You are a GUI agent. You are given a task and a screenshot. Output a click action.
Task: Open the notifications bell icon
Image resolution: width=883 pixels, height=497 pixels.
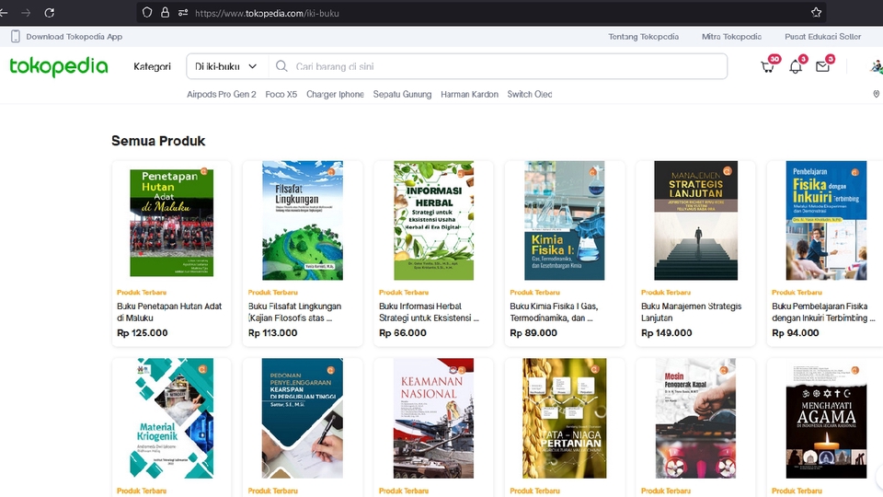(x=795, y=66)
